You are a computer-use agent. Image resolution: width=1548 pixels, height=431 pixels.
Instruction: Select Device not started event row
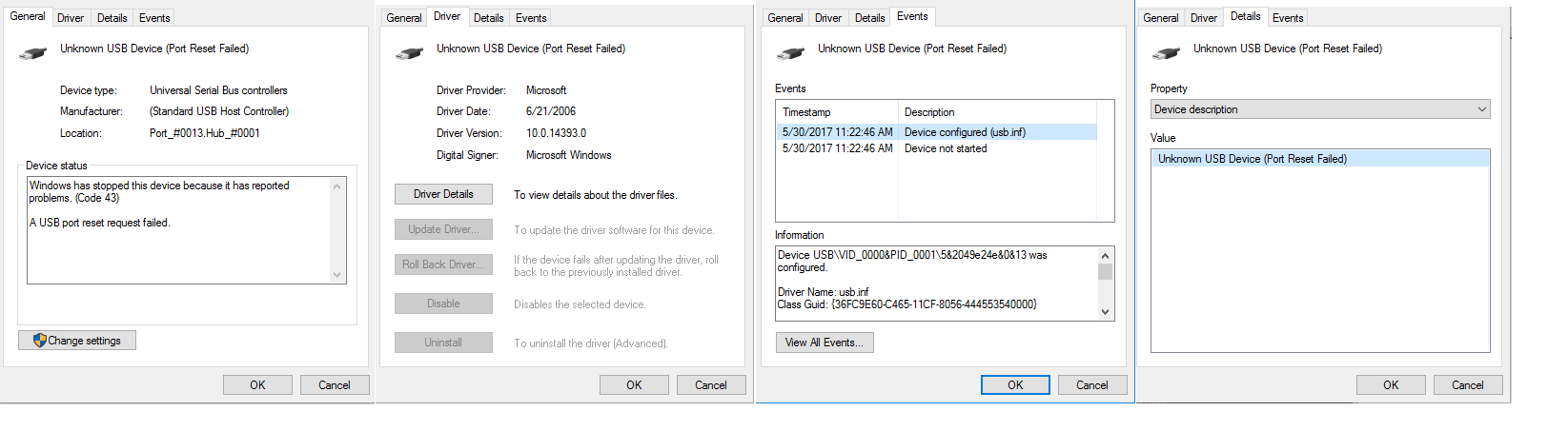tap(939, 148)
